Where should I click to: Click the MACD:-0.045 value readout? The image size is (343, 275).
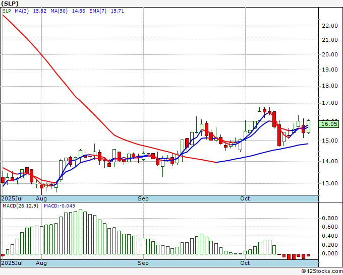[x=60, y=206]
